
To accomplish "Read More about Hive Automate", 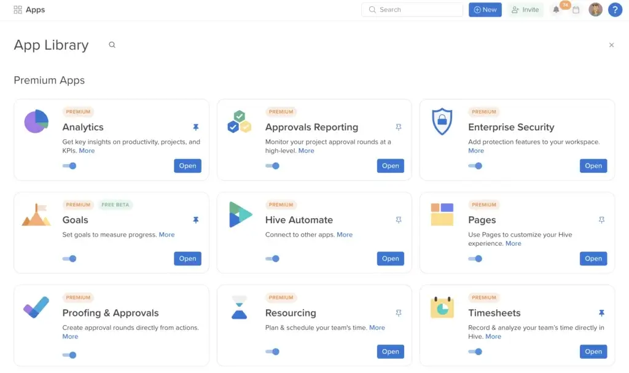I will tap(345, 235).
